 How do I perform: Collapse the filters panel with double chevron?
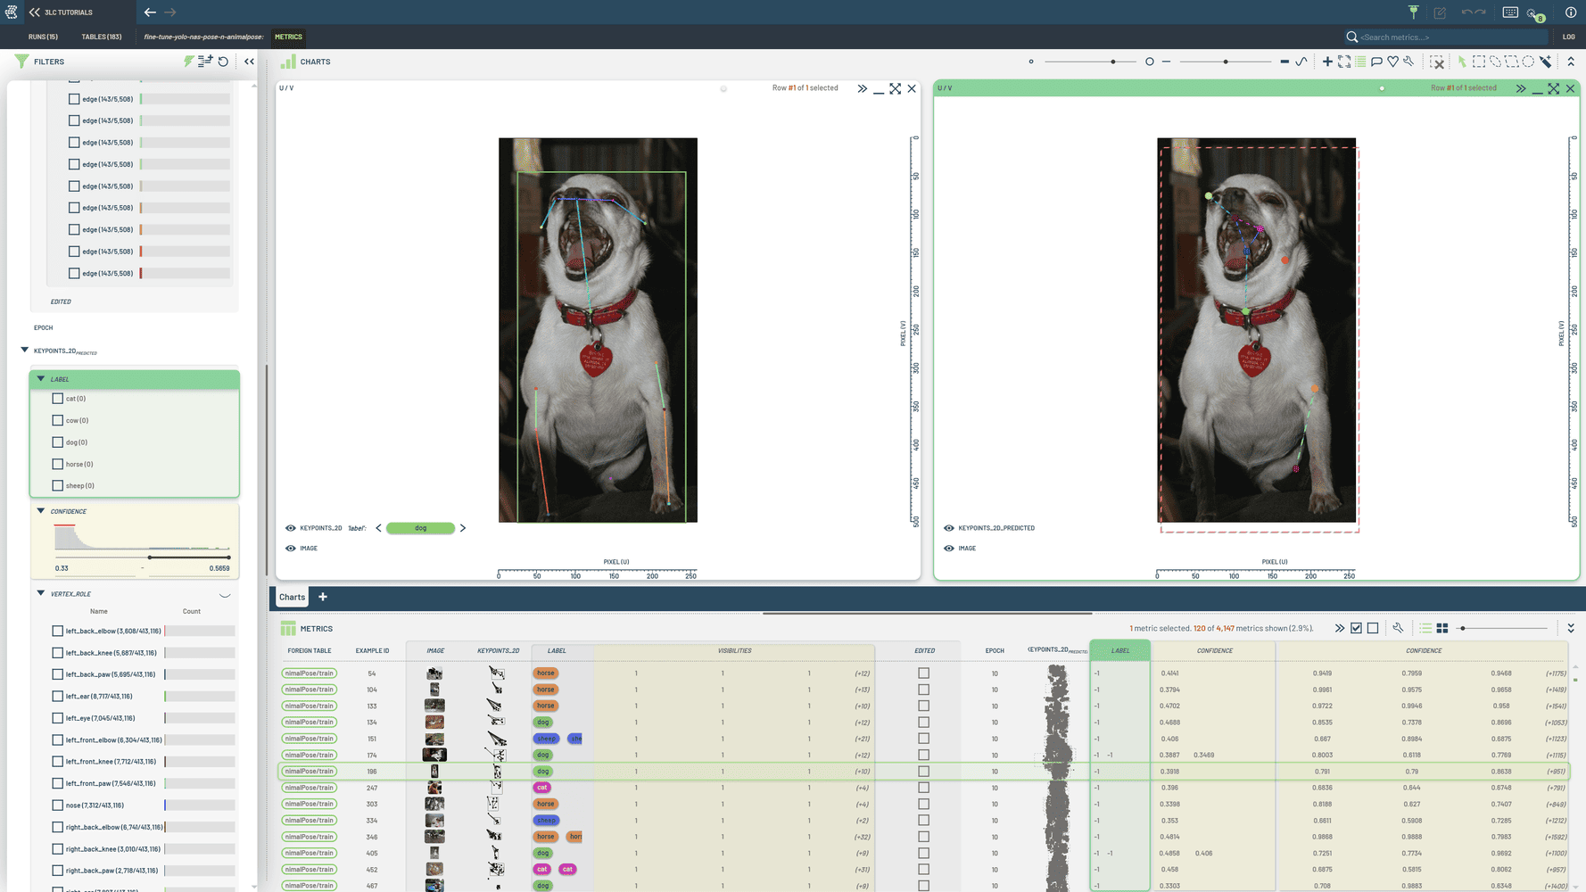(249, 62)
